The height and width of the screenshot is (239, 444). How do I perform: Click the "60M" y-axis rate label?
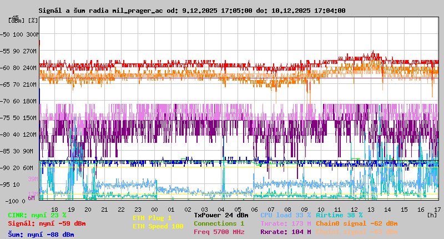28,168
